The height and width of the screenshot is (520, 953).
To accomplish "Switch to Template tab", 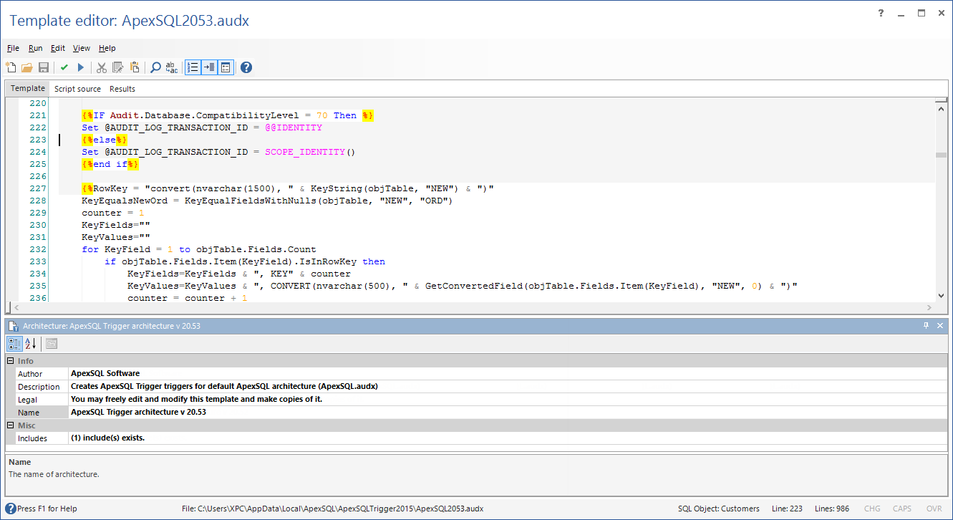I will pos(27,89).
